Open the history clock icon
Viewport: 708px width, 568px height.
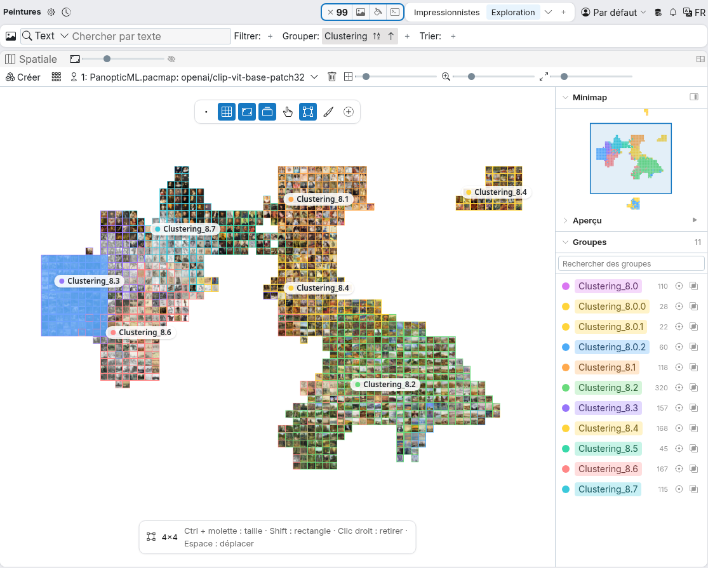67,12
